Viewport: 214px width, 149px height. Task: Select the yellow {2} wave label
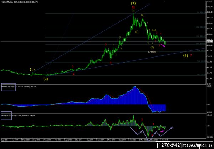click(46, 79)
